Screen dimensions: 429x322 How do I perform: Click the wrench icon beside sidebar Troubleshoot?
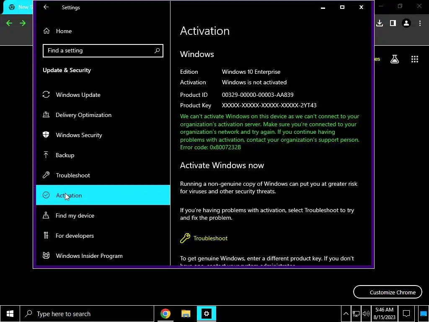tap(46, 175)
